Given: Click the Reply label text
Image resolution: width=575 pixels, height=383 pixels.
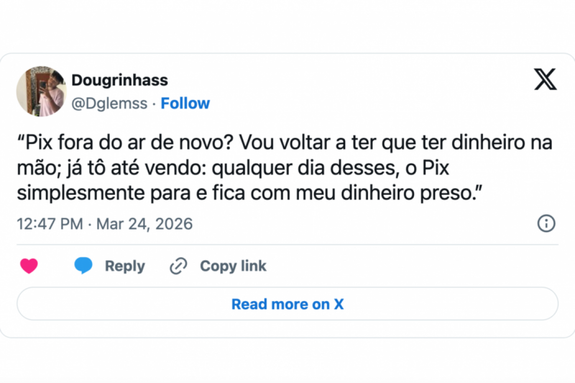Looking at the screenshot, I should click(125, 266).
